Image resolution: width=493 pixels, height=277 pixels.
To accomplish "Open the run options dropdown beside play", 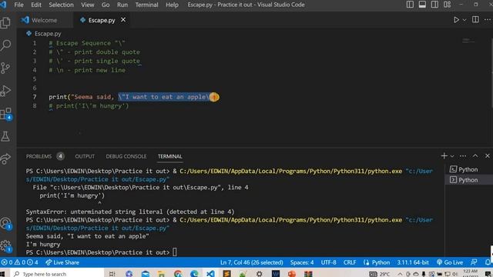I will pos(464,20).
